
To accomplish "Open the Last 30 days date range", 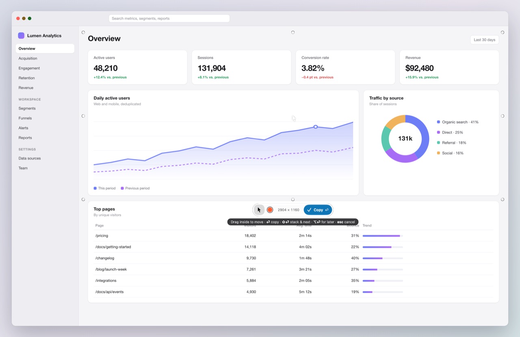I will pyautogui.click(x=484, y=40).
